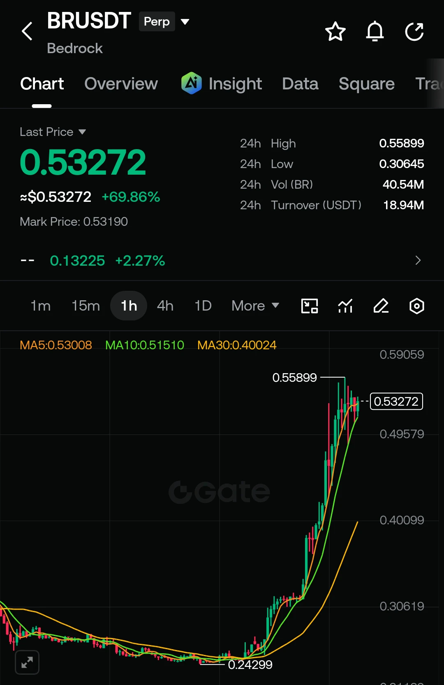Open the Square tab

tap(367, 84)
